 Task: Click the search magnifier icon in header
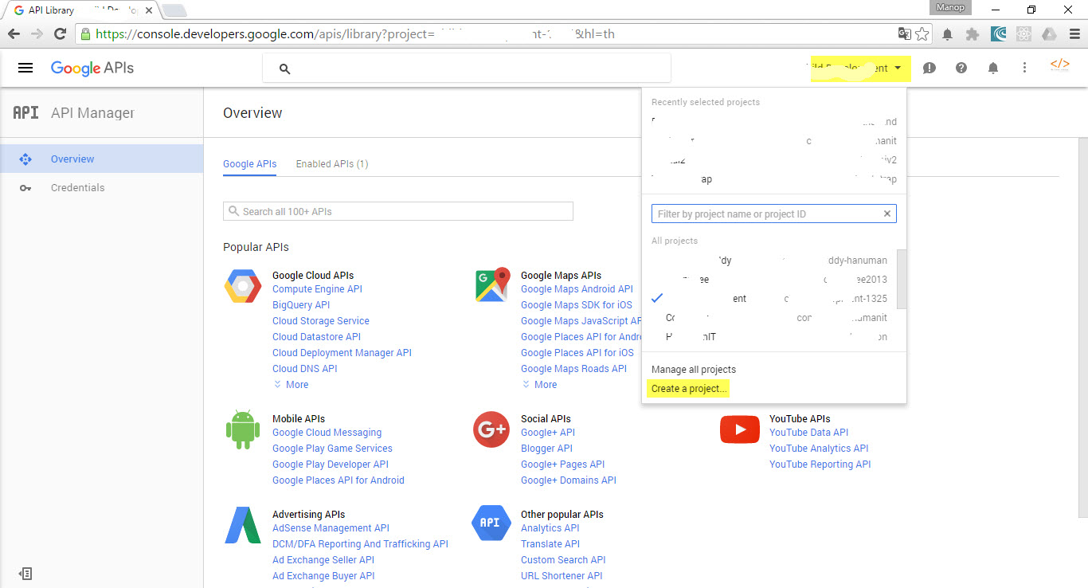pyautogui.click(x=284, y=69)
